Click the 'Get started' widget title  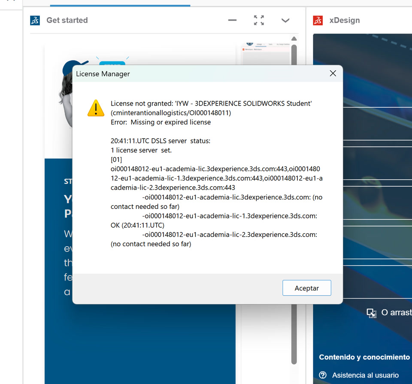67,20
